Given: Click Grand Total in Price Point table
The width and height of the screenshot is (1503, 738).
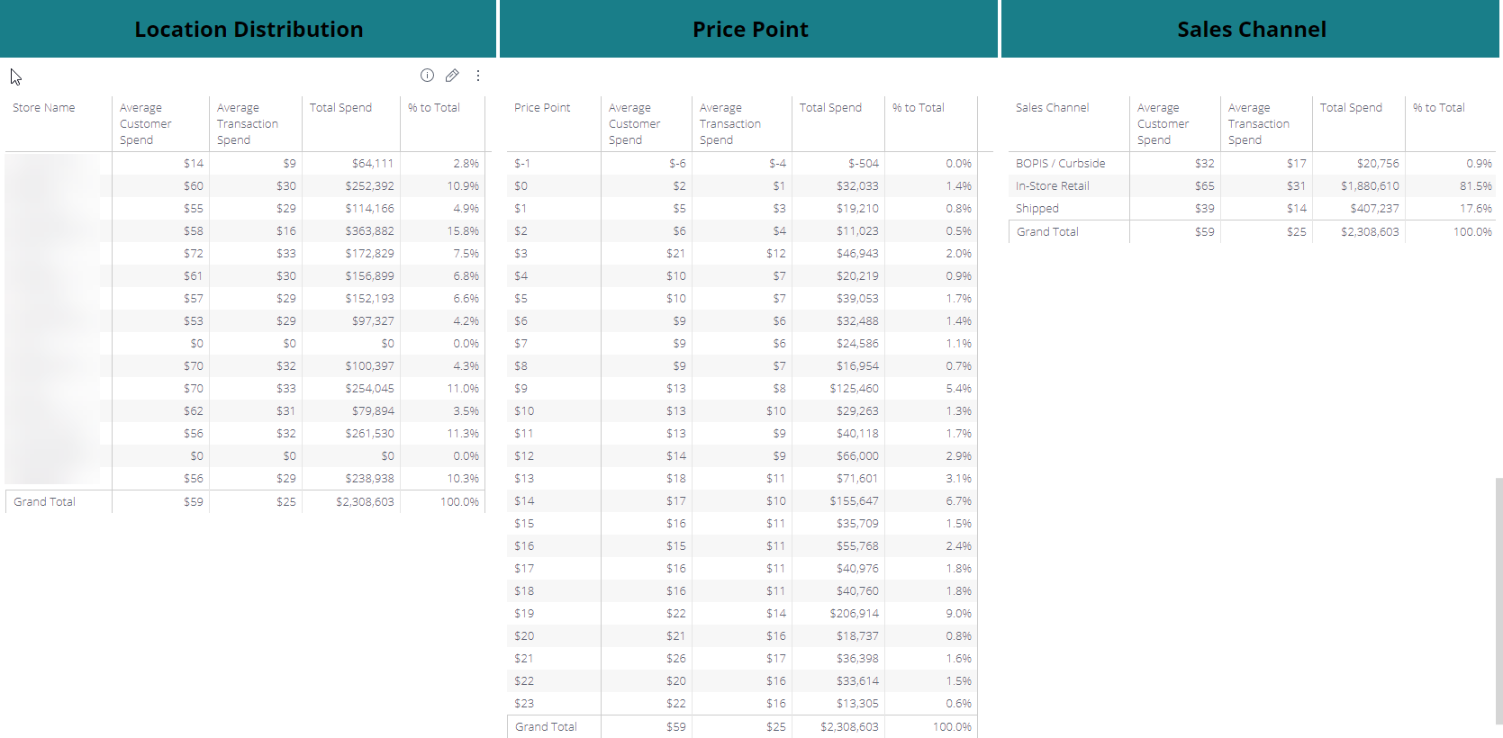Looking at the screenshot, I should 546,727.
